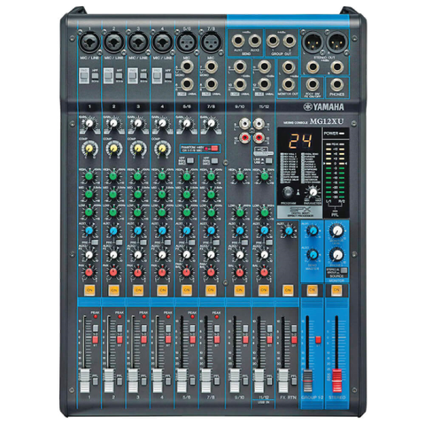Click the PHONES headphone jack
The image size is (425, 425).
pyautogui.click(x=336, y=84)
